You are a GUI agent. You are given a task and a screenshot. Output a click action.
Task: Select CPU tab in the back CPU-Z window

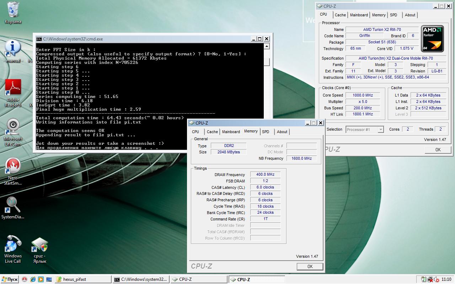coord(323,15)
